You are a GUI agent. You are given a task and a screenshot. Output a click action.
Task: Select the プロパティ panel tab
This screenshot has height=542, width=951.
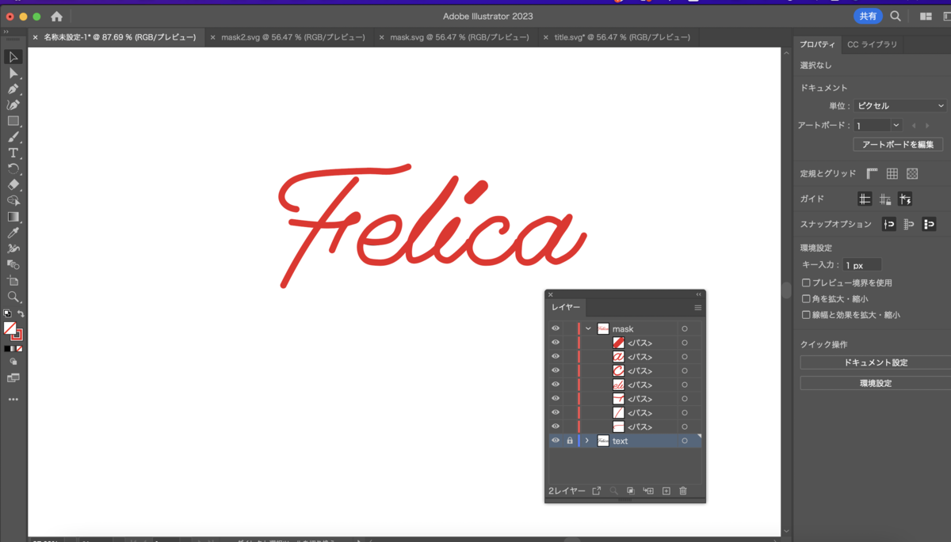(817, 44)
